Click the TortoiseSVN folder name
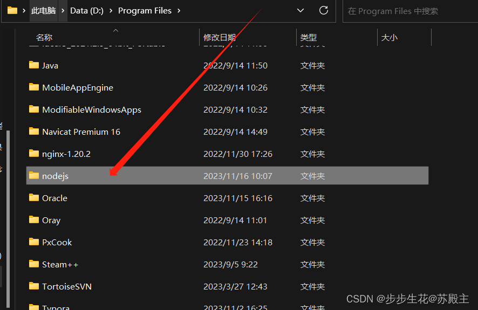478x310 pixels. (67, 287)
